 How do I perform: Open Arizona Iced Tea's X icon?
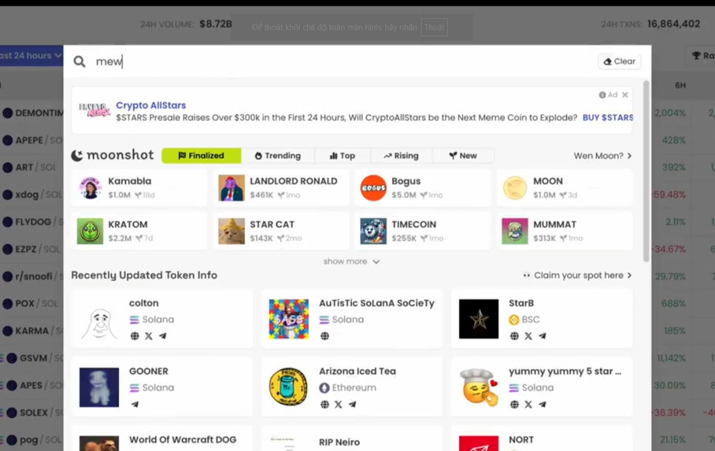338,404
